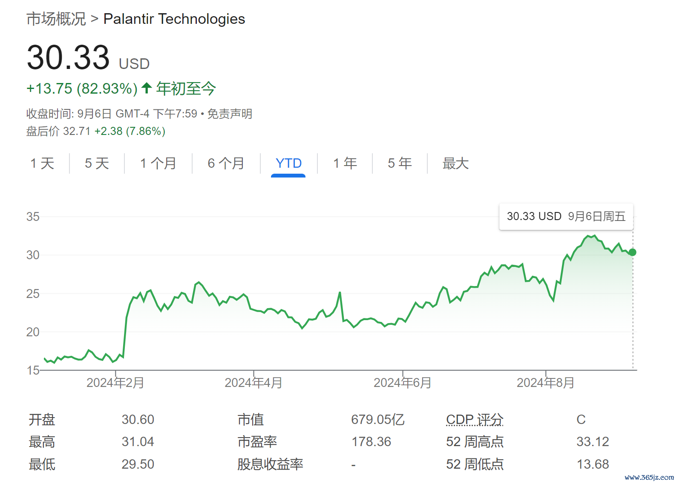
Task: Open the 免责声明 disclaimer link
Action: click(x=230, y=114)
